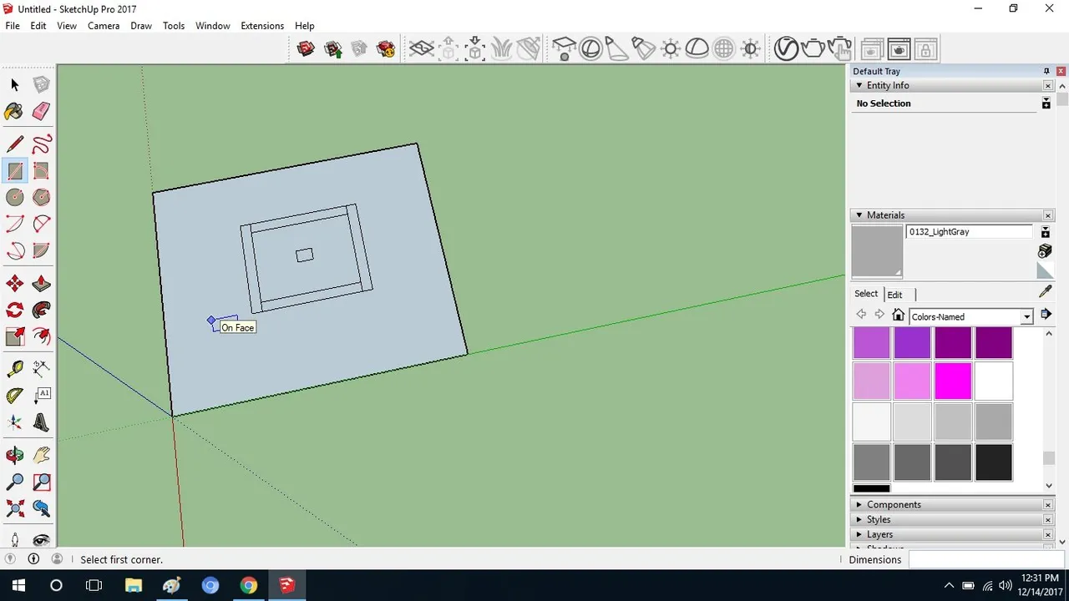Screen dimensions: 1069x601
Task: Switch to materials Edit tab
Action: pos(894,295)
